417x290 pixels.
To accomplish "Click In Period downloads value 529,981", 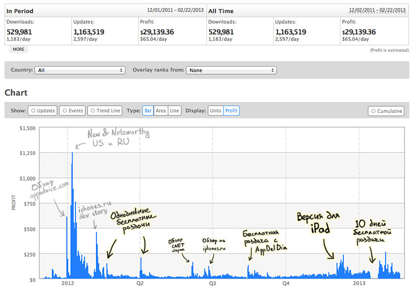I will click(x=19, y=32).
